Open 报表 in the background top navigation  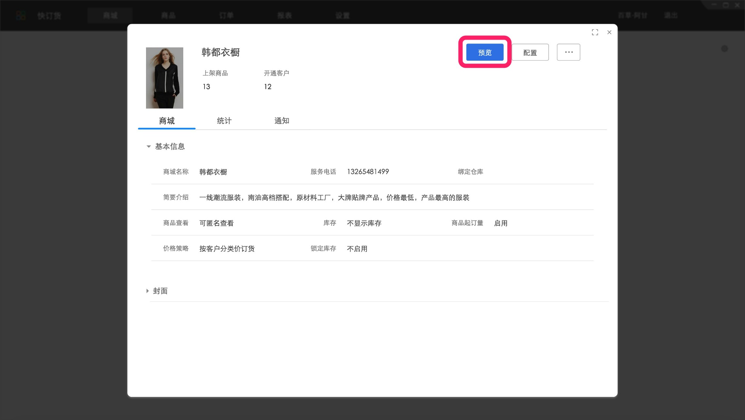[x=285, y=15]
